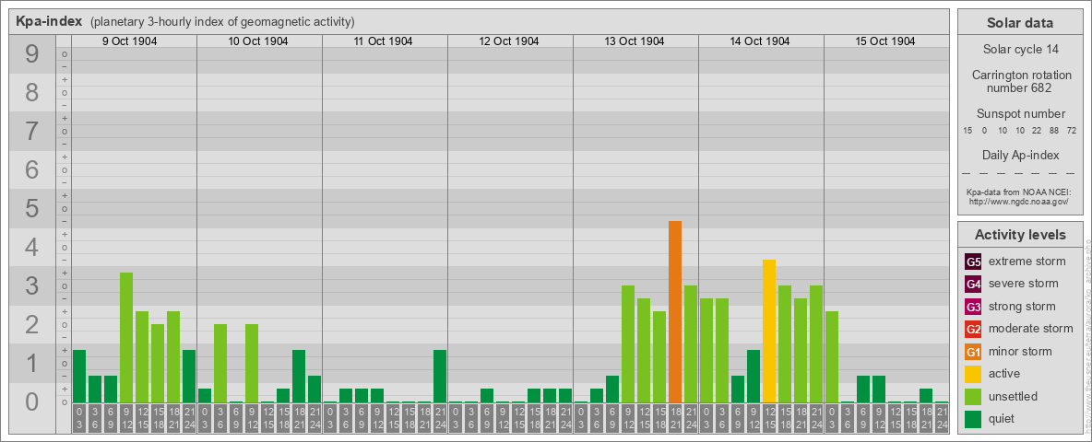Select the G3 strong storm swatch
This screenshot has width=1092, height=442.
pos(974,307)
